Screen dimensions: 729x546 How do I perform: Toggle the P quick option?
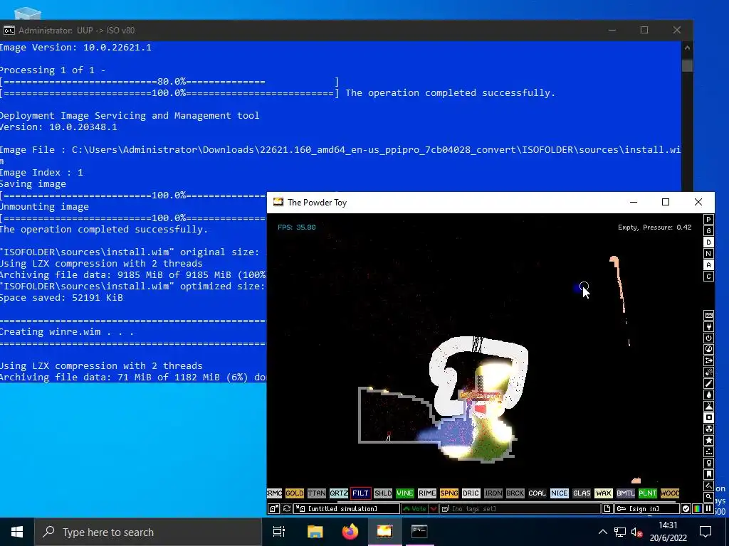(708, 220)
